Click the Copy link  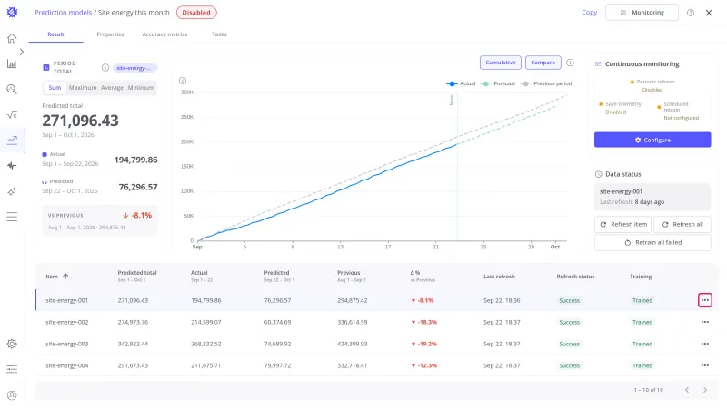(x=589, y=13)
